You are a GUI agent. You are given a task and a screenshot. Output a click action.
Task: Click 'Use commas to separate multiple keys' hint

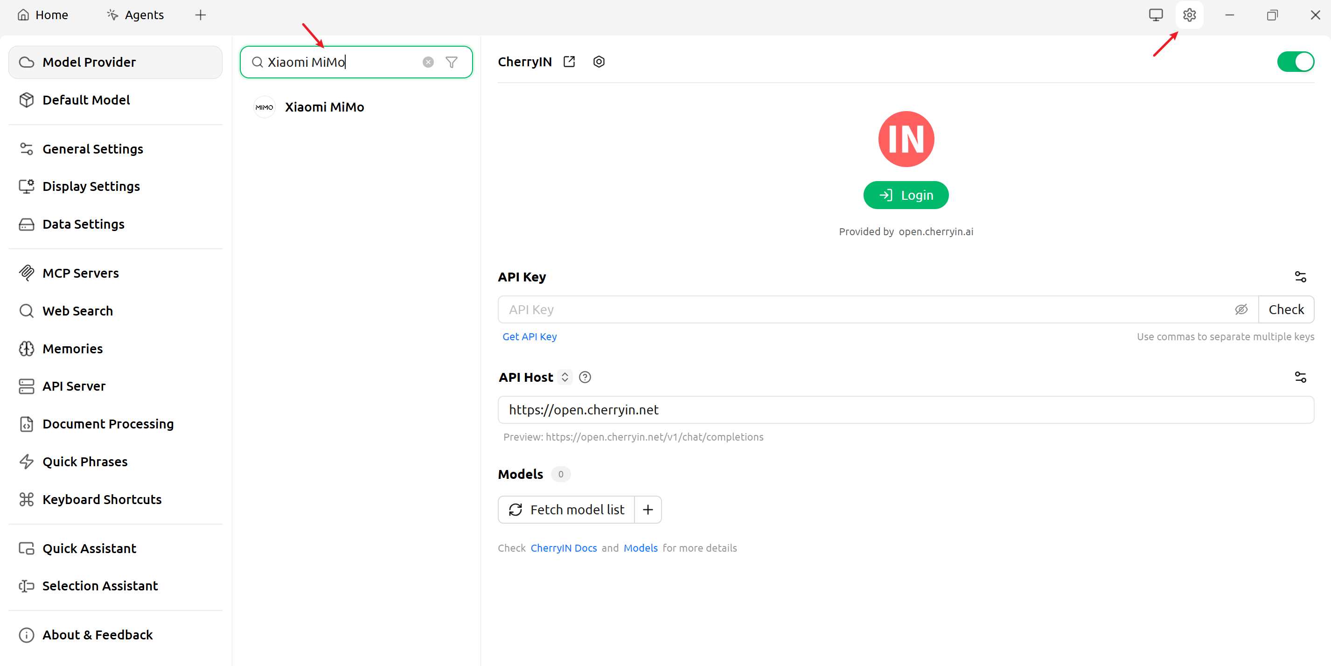(1225, 337)
